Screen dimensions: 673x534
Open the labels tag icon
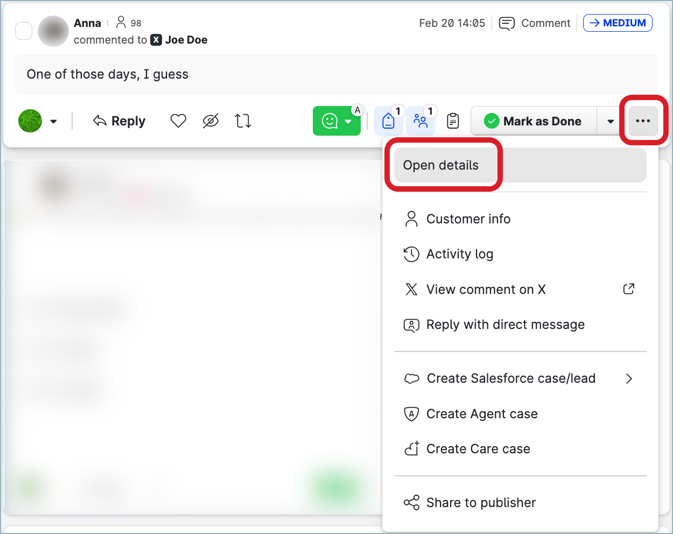pyautogui.click(x=388, y=121)
